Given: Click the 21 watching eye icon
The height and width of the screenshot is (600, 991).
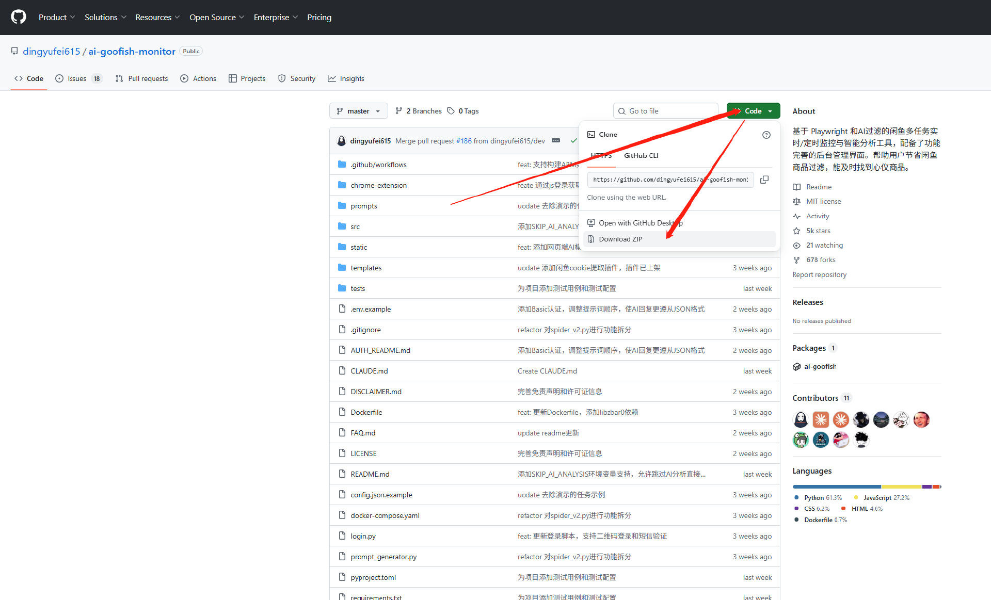Looking at the screenshot, I should click(x=796, y=246).
